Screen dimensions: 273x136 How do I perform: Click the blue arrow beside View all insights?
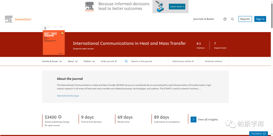tap(193, 120)
